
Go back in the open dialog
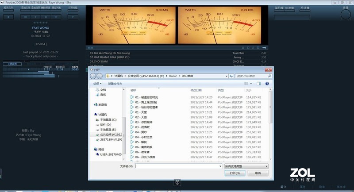(93, 76)
